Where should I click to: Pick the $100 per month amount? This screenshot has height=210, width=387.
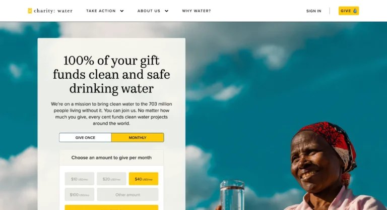click(x=80, y=194)
